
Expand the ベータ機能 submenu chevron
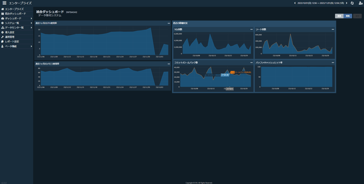pyautogui.click(x=31, y=46)
